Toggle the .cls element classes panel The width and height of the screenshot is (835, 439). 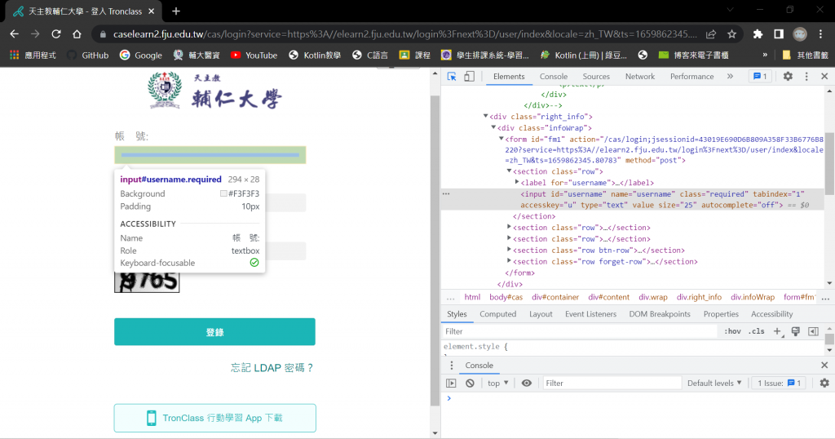pyautogui.click(x=756, y=331)
